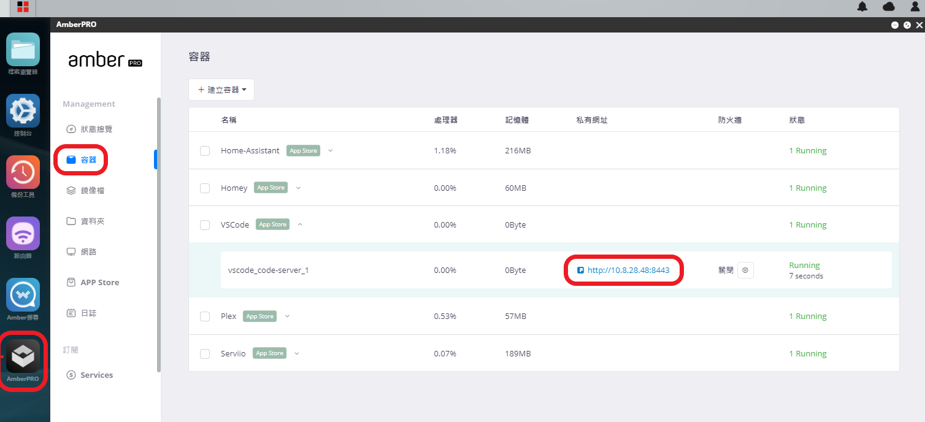Click the 1.18% CPU value
925x422 pixels.
(x=445, y=151)
